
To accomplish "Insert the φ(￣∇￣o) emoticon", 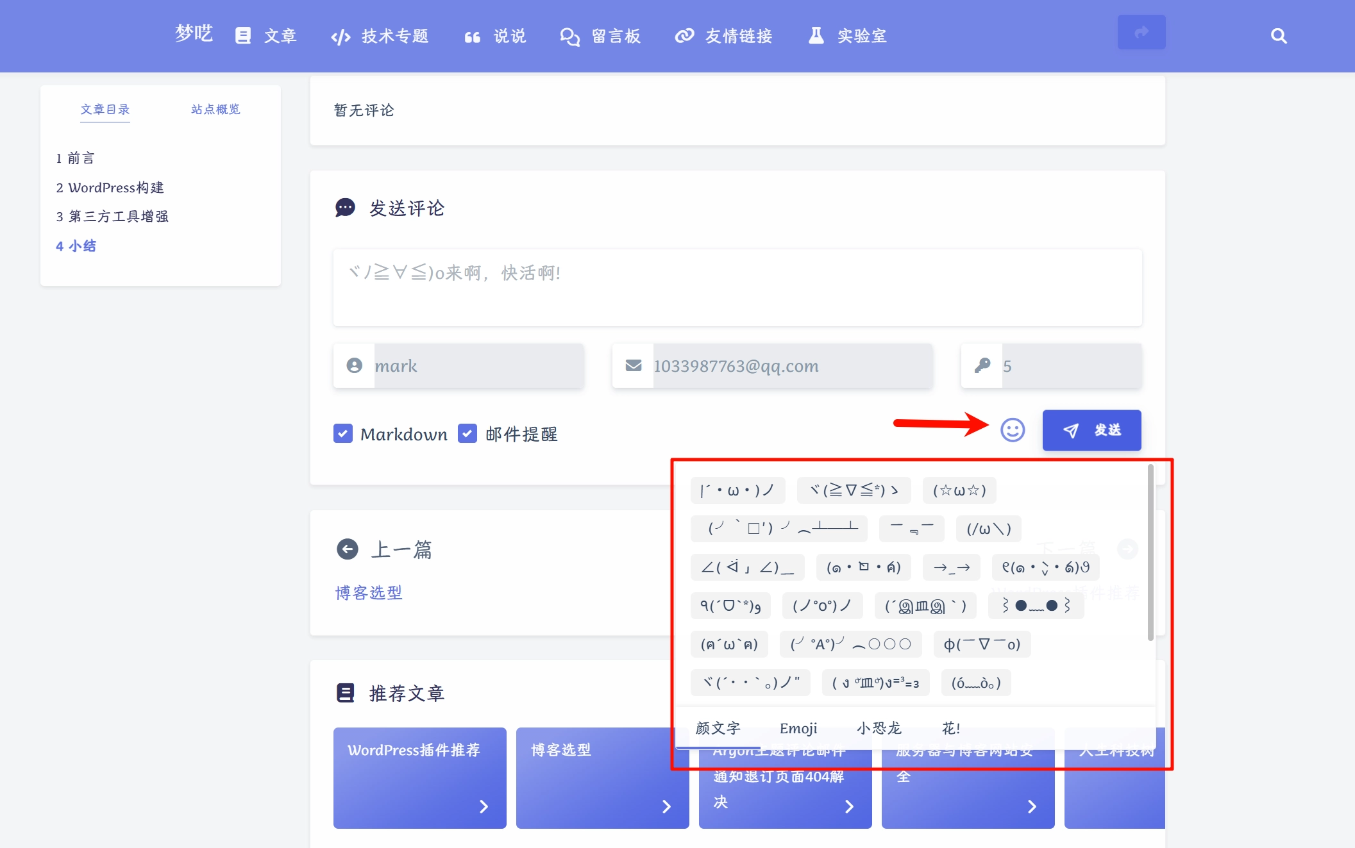I will click(982, 644).
